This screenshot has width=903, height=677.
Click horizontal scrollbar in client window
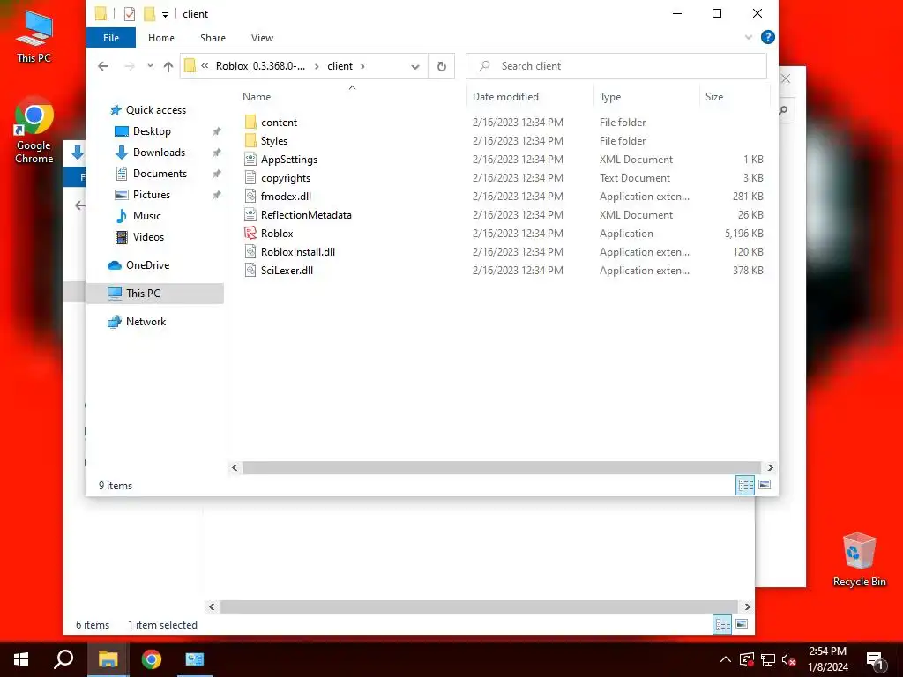[502, 467]
